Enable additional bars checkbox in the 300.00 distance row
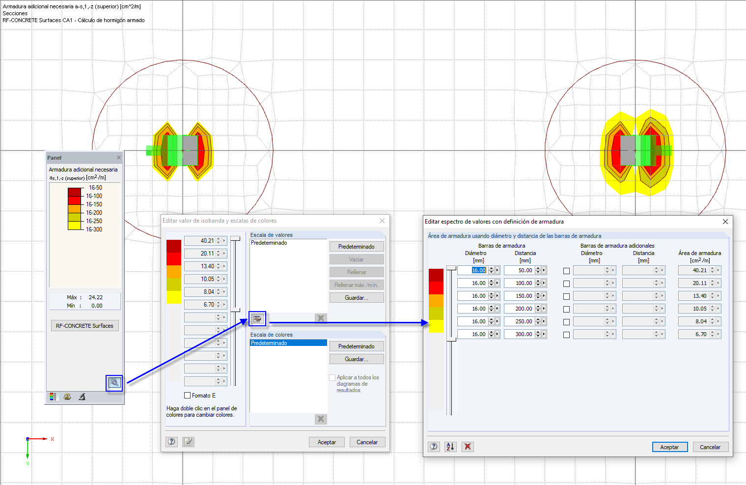The image size is (746, 485). (566, 335)
